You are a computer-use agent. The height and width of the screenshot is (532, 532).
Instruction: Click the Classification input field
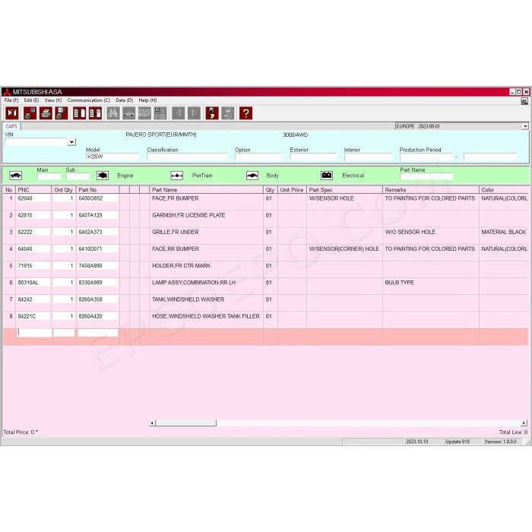187,157
